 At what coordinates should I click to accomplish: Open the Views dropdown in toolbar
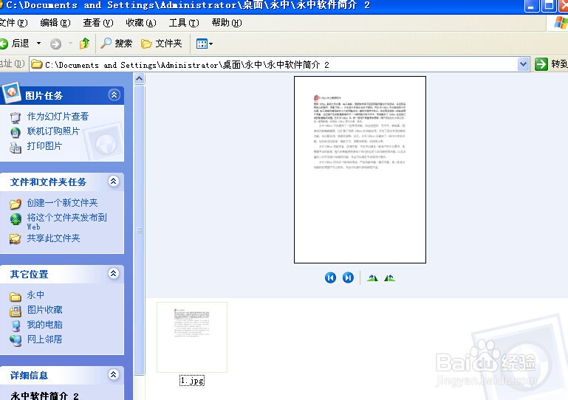click(x=205, y=44)
